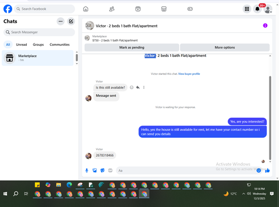Attach a photo with image icon
Image resolution: width=279 pixels, height=207 pixels.
tap(95, 170)
